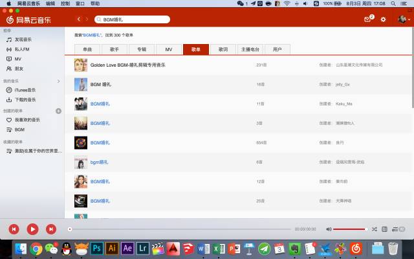
Task: Toggle shuffle playback mode
Action: point(374,229)
